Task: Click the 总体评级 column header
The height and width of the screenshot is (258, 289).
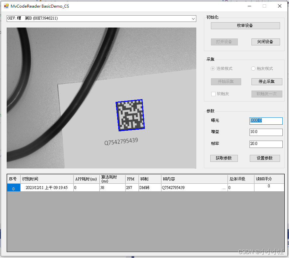Action: pos(241,179)
